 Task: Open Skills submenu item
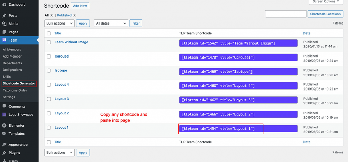coord(7,77)
